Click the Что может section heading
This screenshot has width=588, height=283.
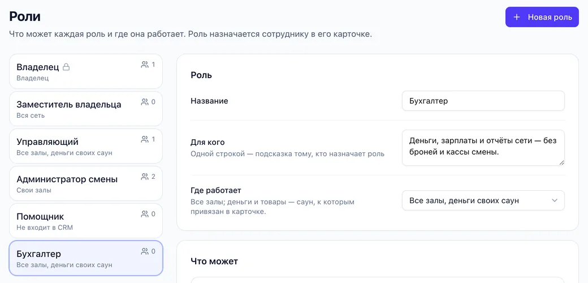coord(214,261)
